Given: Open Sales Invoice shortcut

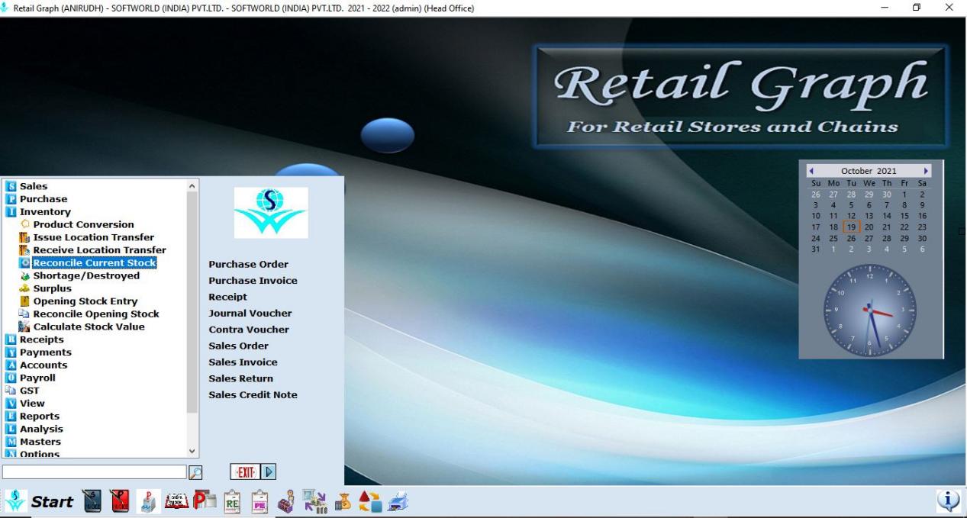Looking at the screenshot, I should (x=243, y=362).
